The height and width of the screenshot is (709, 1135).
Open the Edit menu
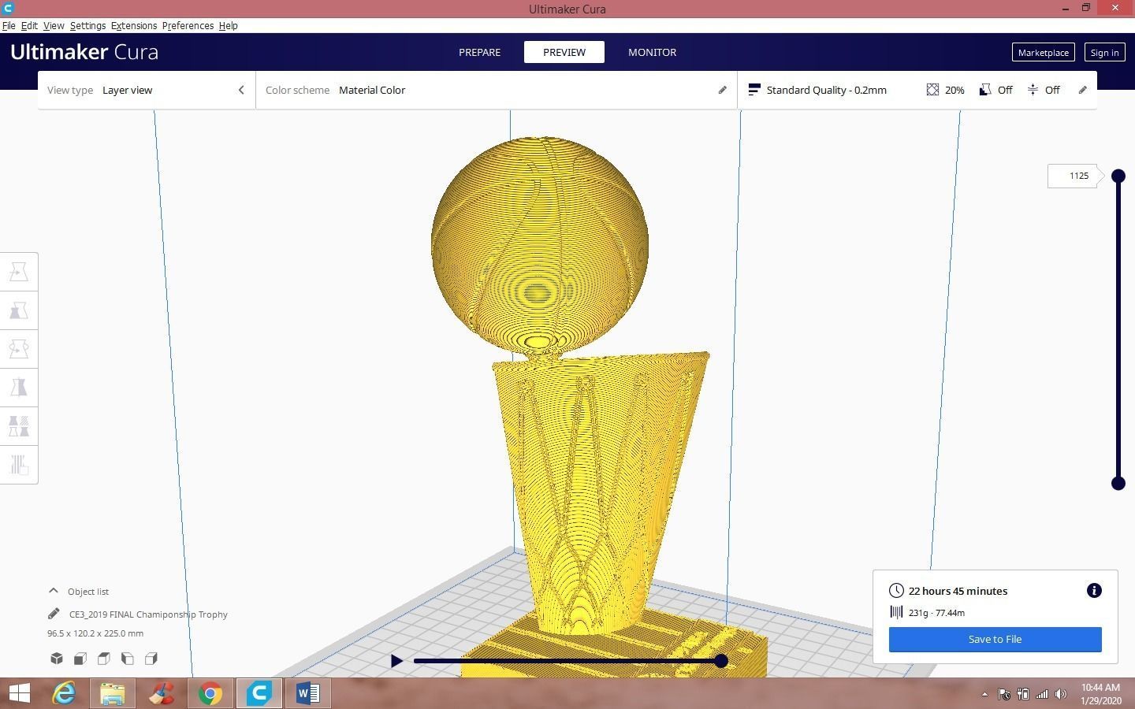29,25
